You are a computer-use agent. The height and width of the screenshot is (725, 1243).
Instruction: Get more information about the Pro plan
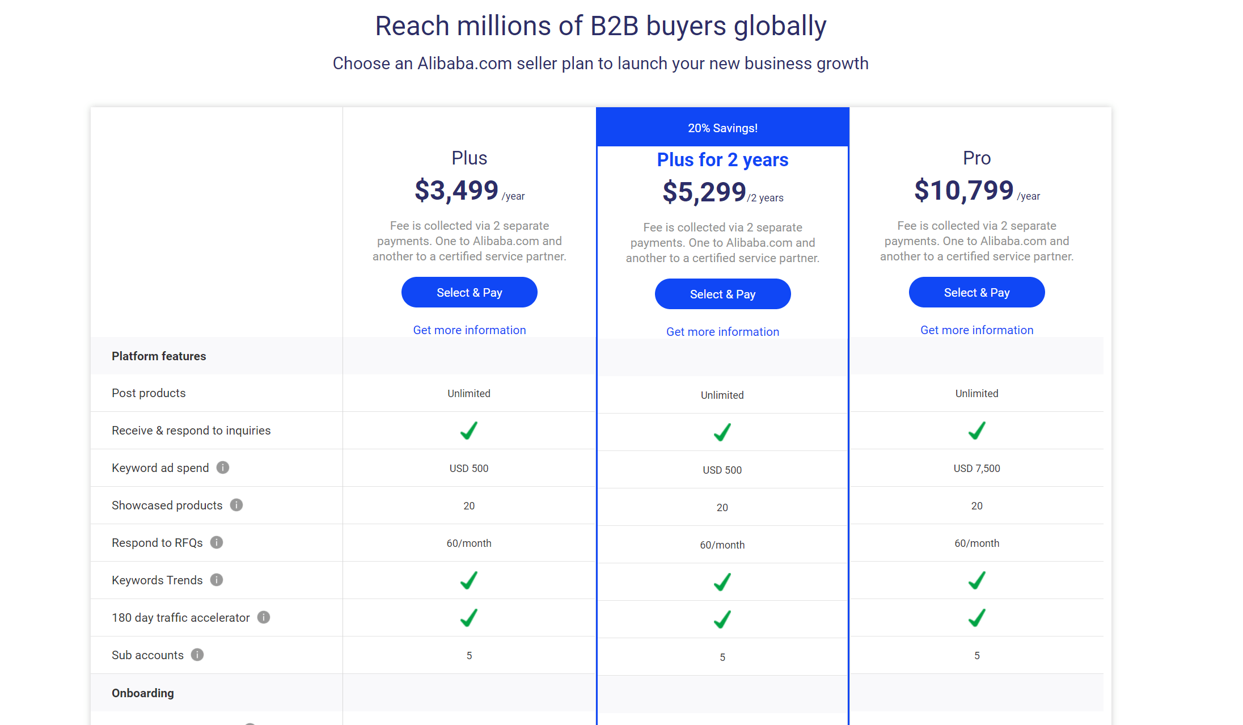(976, 330)
